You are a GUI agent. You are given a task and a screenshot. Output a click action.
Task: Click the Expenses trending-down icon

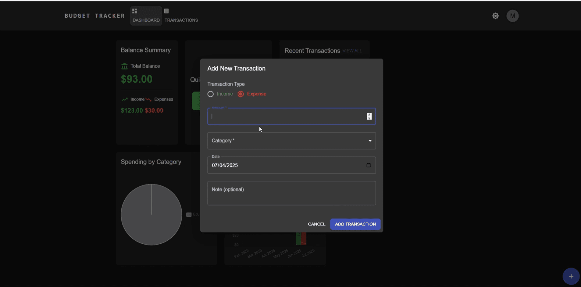pos(148,99)
